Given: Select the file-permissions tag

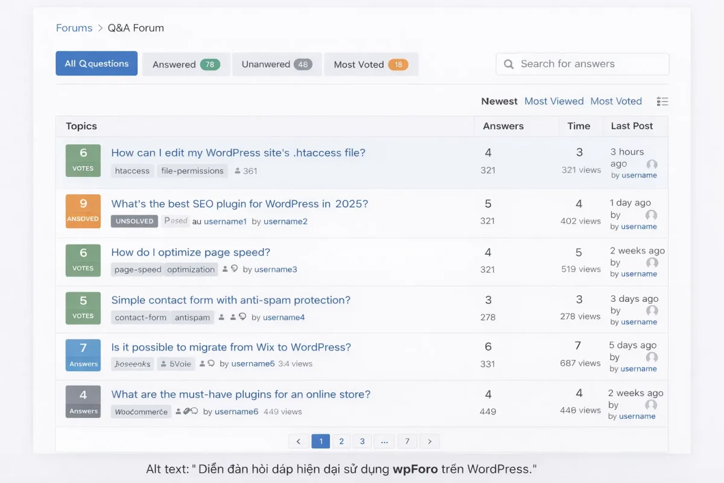Looking at the screenshot, I should [192, 171].
